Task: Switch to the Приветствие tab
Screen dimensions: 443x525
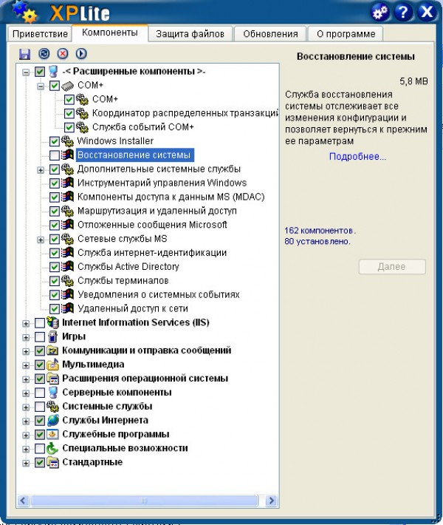Action: (x=40, y=34)
